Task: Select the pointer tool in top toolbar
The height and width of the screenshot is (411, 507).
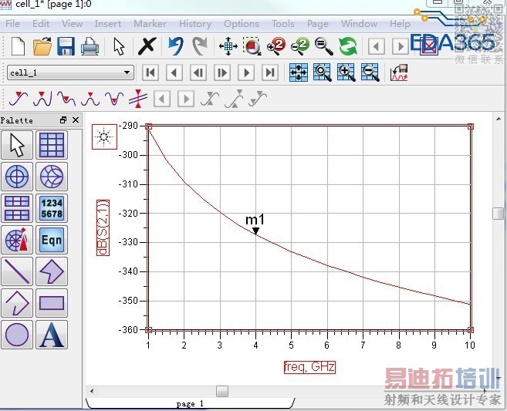Action: click(119, 46)
